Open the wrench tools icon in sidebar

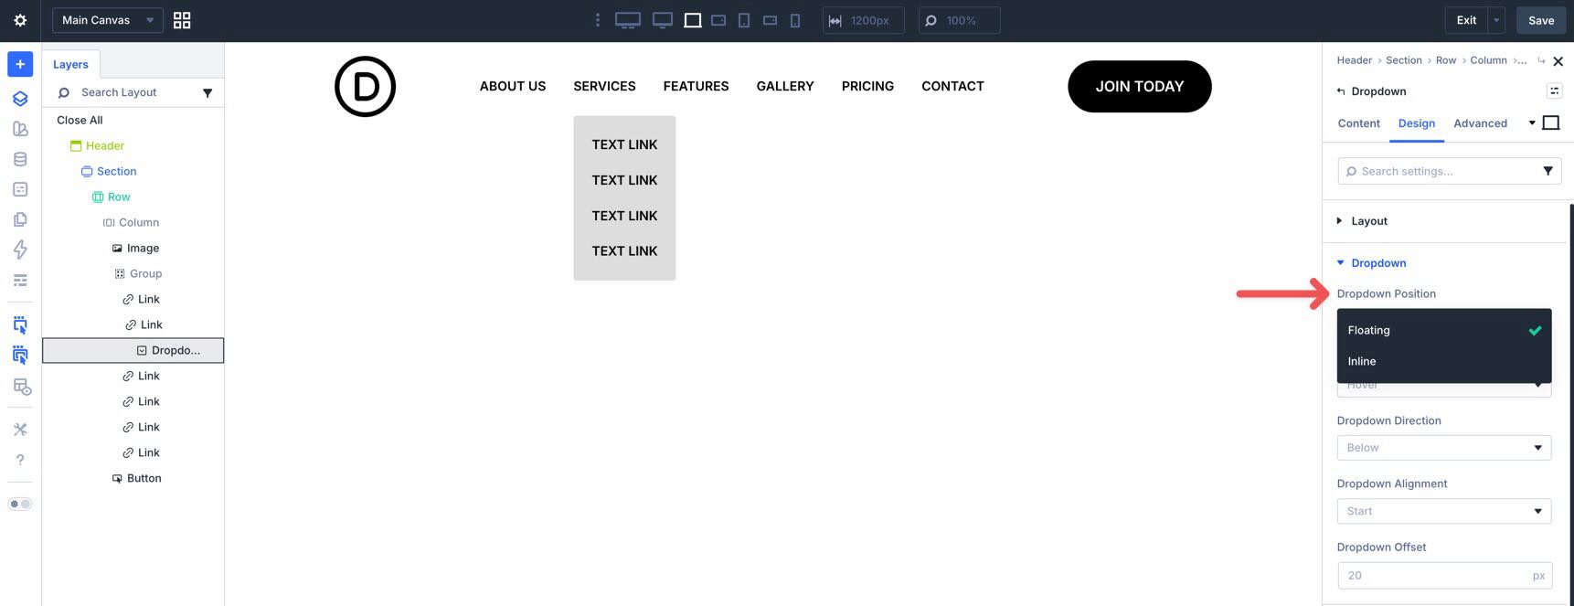coord(20,430)
